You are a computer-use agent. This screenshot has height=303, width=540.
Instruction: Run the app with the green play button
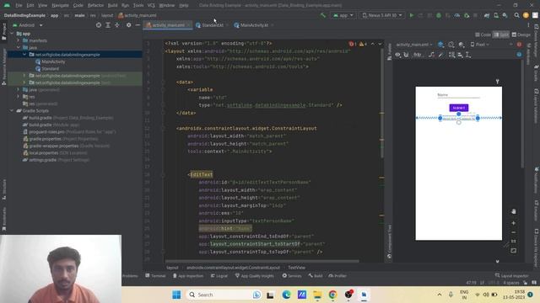tap(411, 15)
